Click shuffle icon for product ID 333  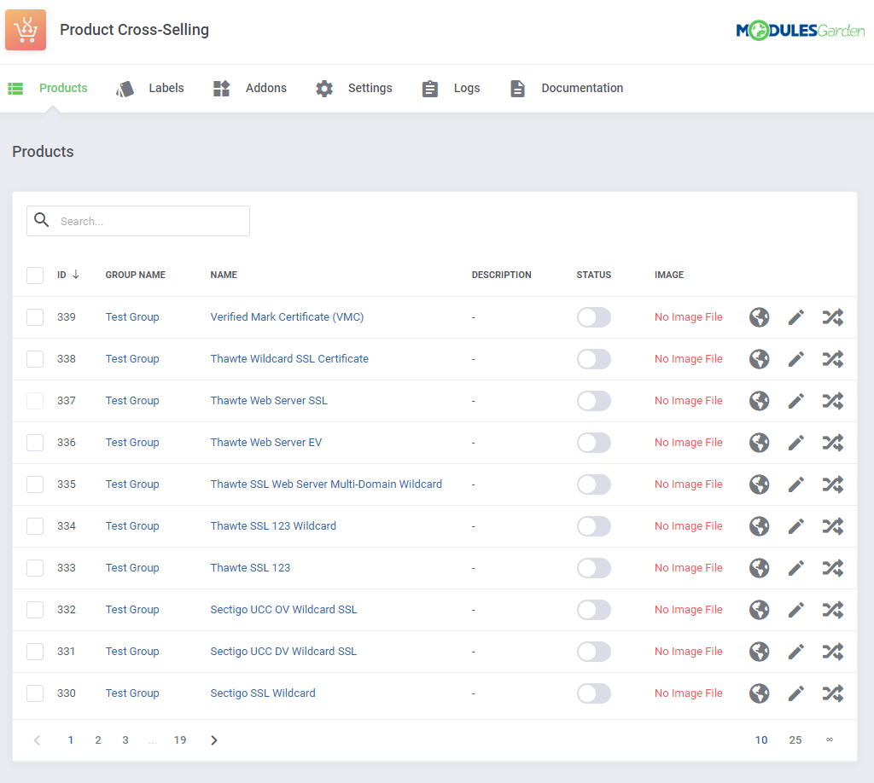(x=833, y=568)
